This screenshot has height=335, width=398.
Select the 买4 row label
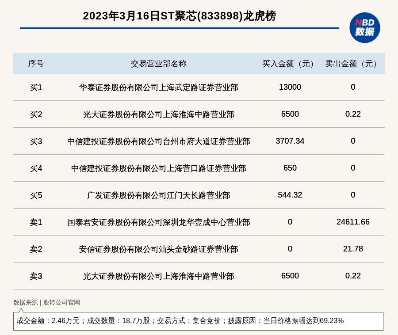point(36,168)
